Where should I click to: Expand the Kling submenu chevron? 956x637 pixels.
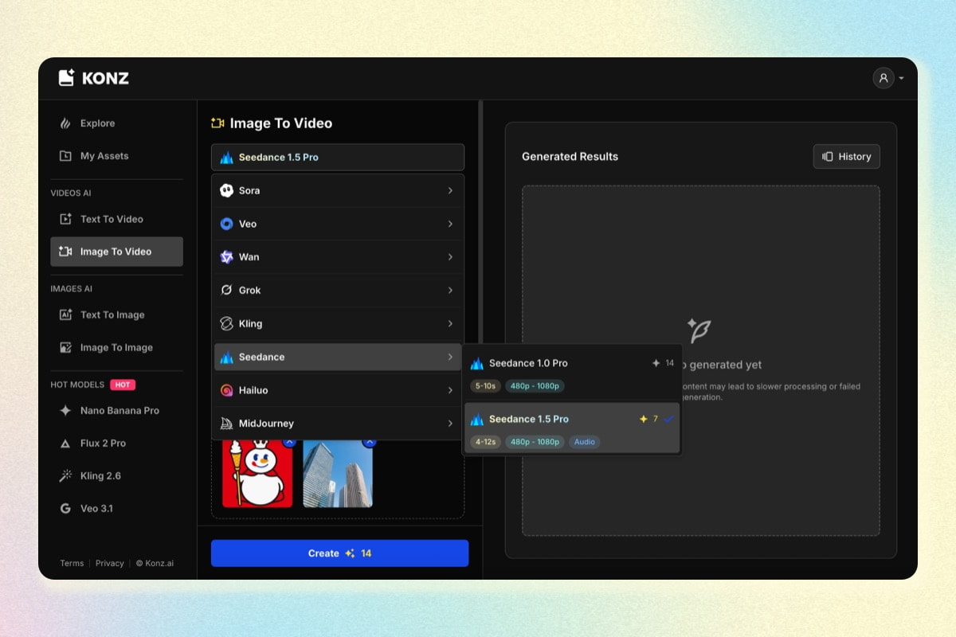pyautogui.click(x=450, y=324)
